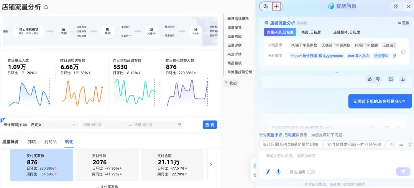Favorite the dashboard with star icon
Image resolution: width=414 pixels, height=188 pixels.
[x=46, y=7]
